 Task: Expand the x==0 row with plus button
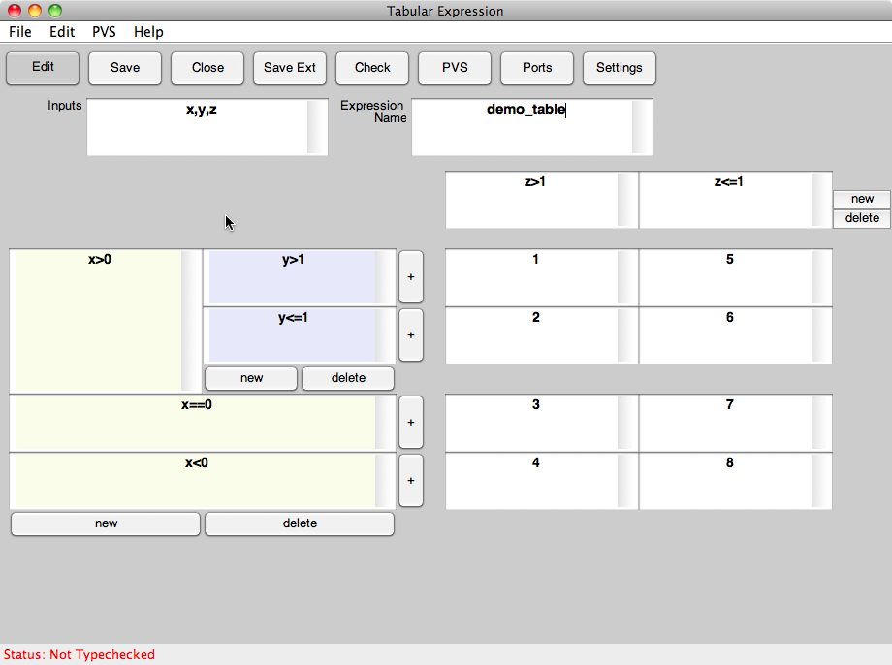tap(410, 423)
